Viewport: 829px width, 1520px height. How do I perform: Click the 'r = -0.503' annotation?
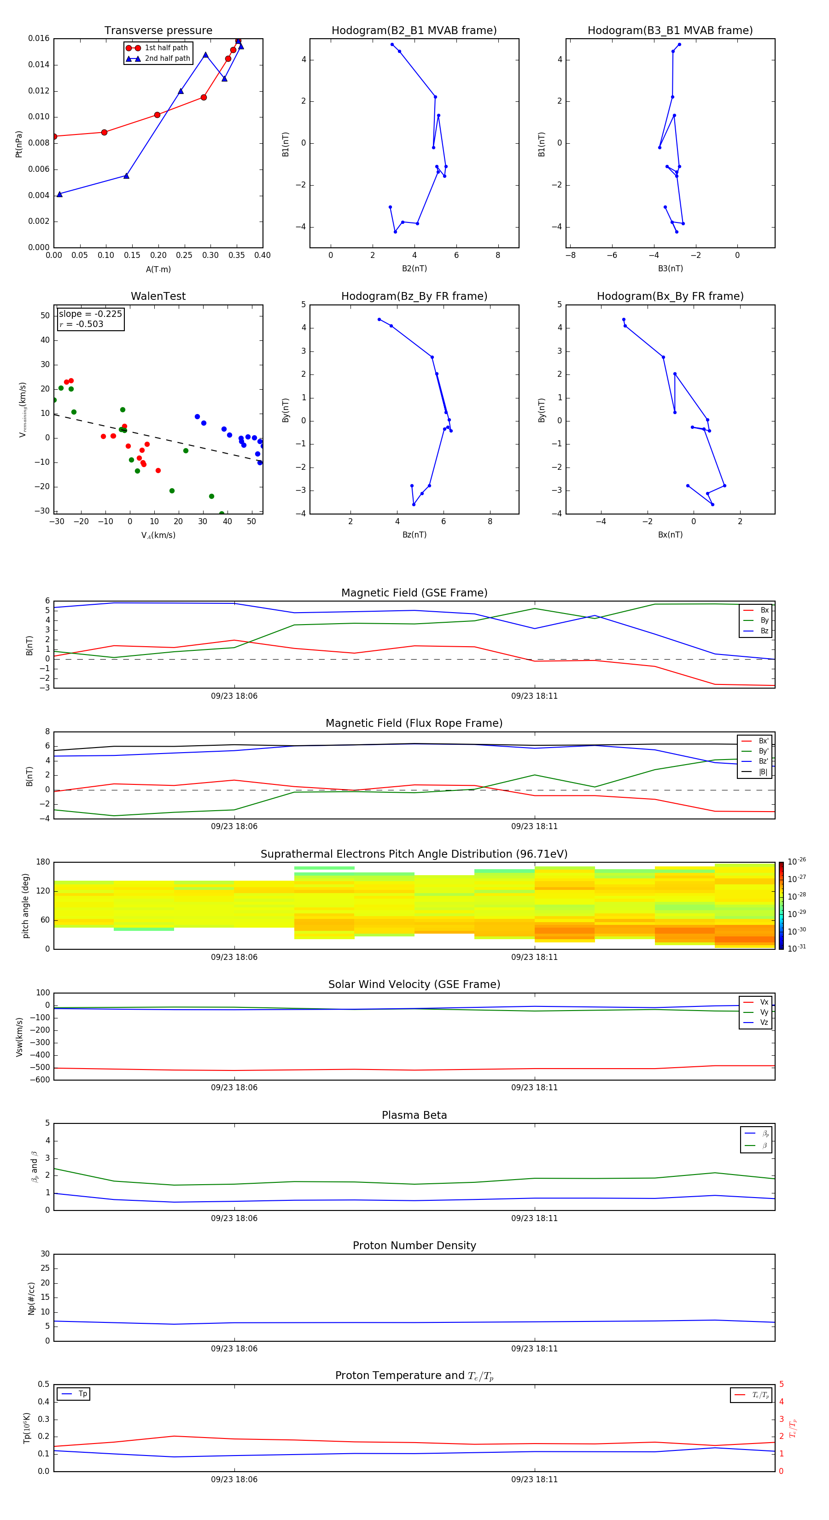pyautogui.click(x=82, y=324)
